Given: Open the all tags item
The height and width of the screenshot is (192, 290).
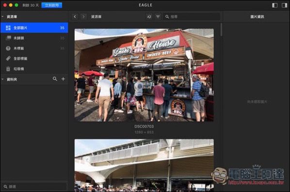Looking at the screenshot, I should [34, 59].
